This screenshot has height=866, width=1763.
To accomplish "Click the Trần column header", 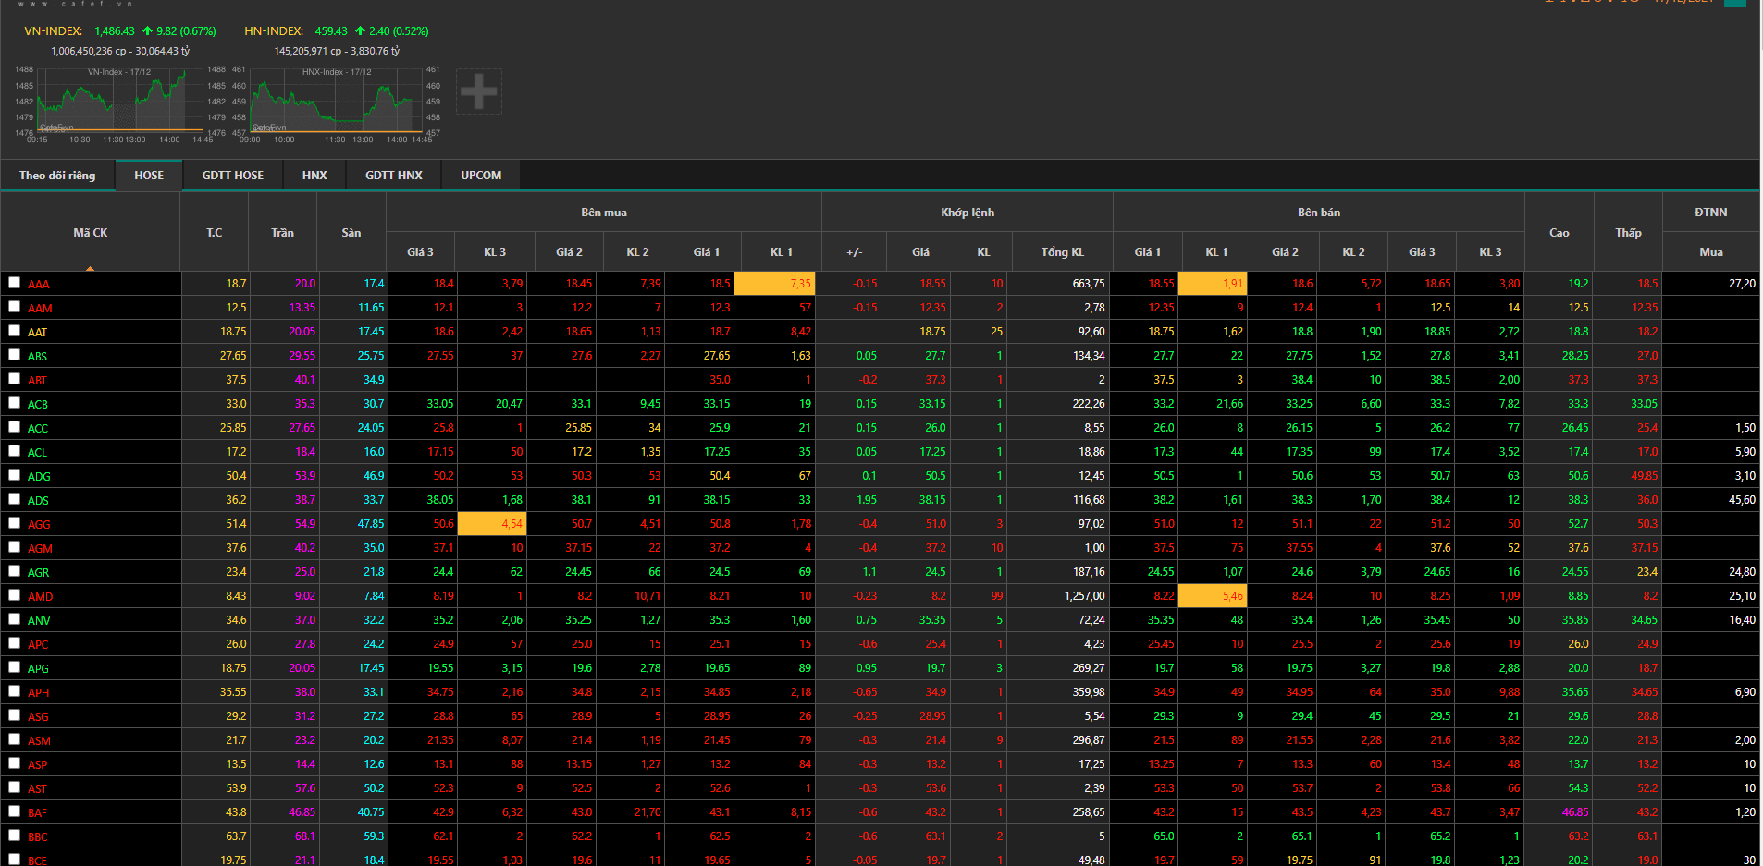I will (283, 233).
